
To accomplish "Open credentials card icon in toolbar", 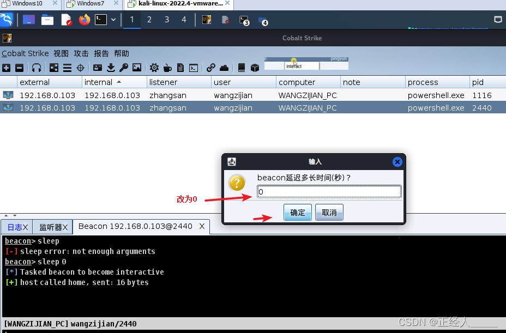I will pos(98,68).
